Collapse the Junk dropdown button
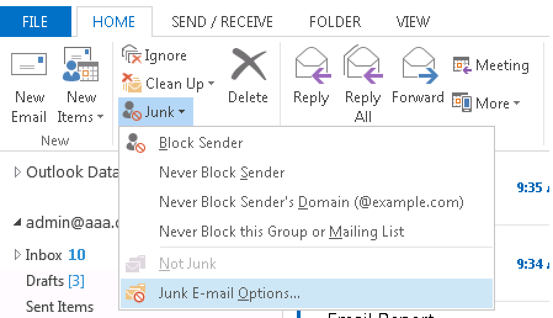 [x=156, y=112]
